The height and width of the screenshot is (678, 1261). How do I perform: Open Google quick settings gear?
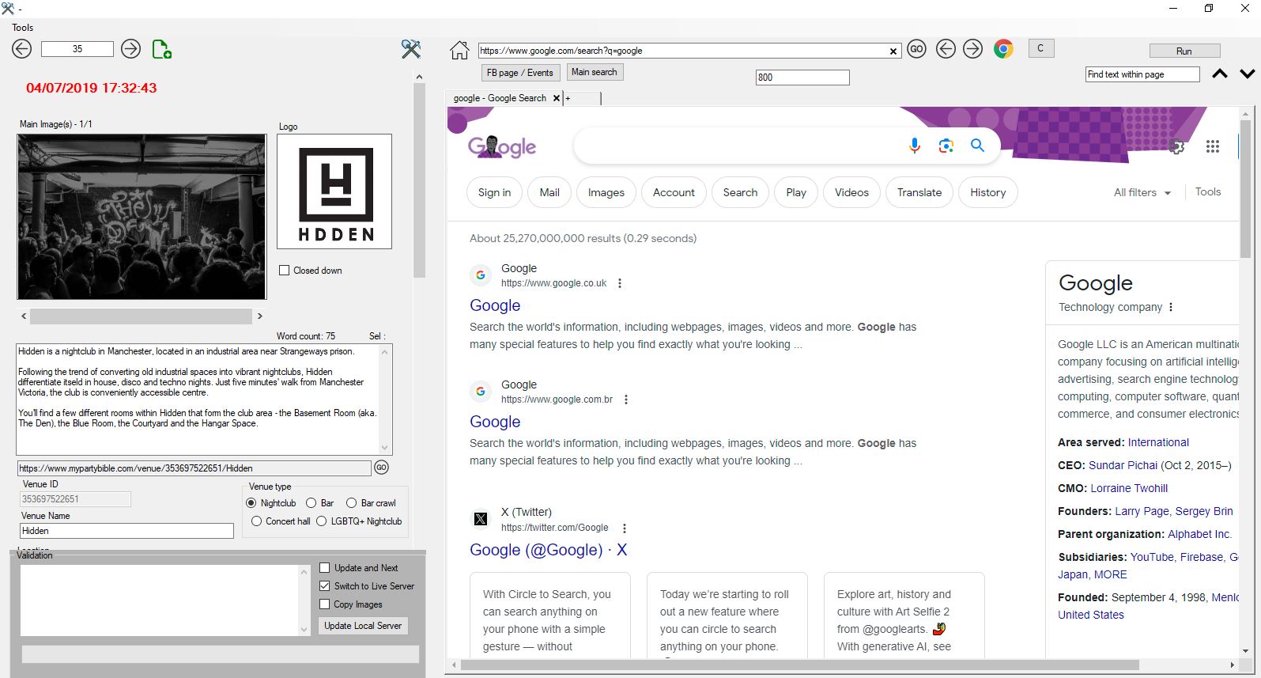click(1177, 146)
